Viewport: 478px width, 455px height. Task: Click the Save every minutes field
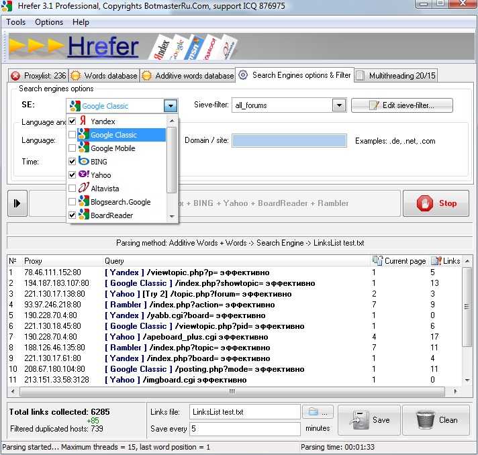(245, 429)
